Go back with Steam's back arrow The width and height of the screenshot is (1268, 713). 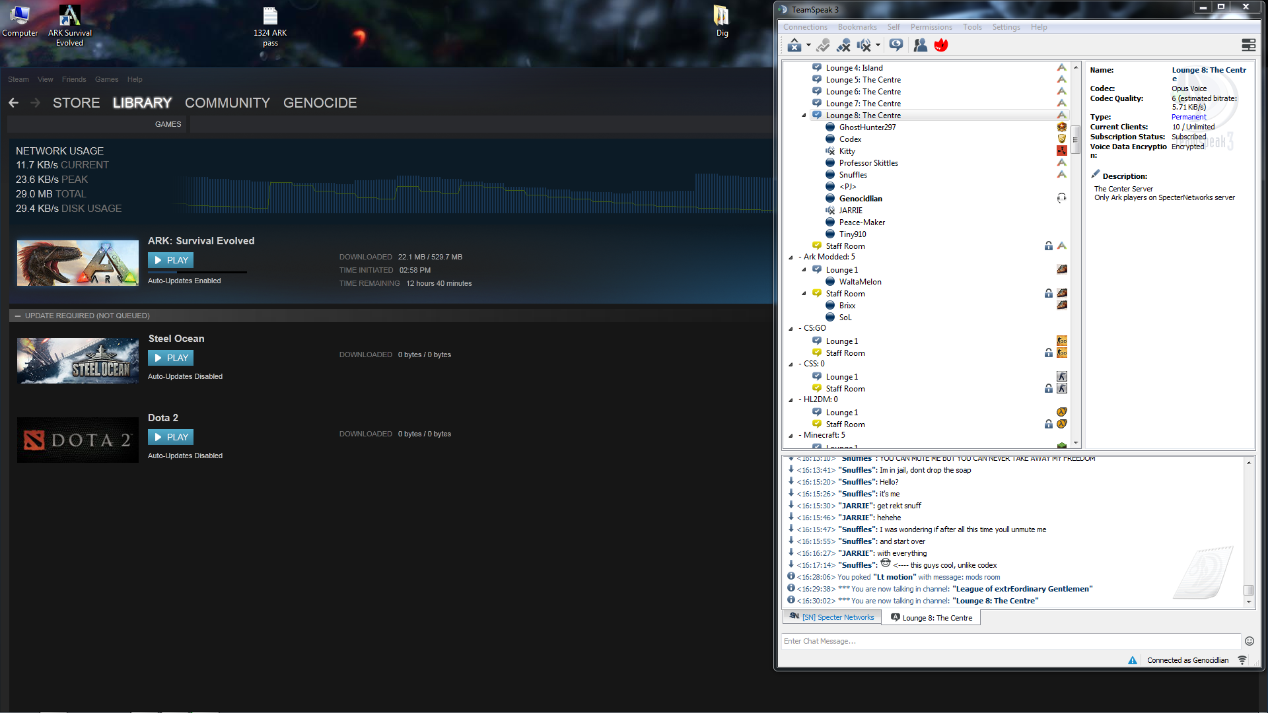[x=14, y=103]
